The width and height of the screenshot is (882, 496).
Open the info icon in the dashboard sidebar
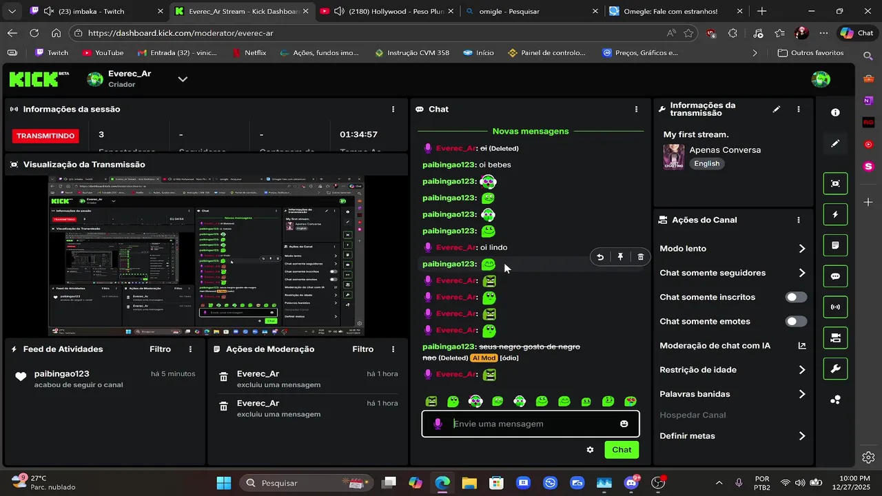pyautogui.click(x=835, y=112)
